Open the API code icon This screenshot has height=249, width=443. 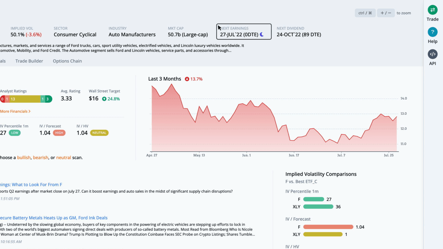(433, 54)
